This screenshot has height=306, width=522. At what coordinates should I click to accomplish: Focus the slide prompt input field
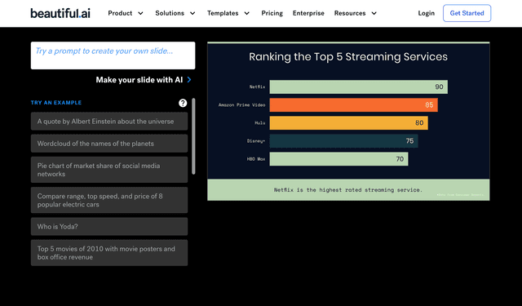pos(113,55)
